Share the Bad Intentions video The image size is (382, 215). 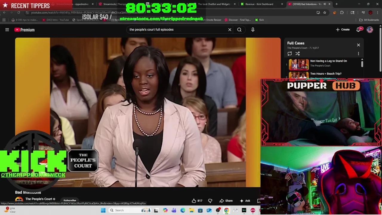226,201
